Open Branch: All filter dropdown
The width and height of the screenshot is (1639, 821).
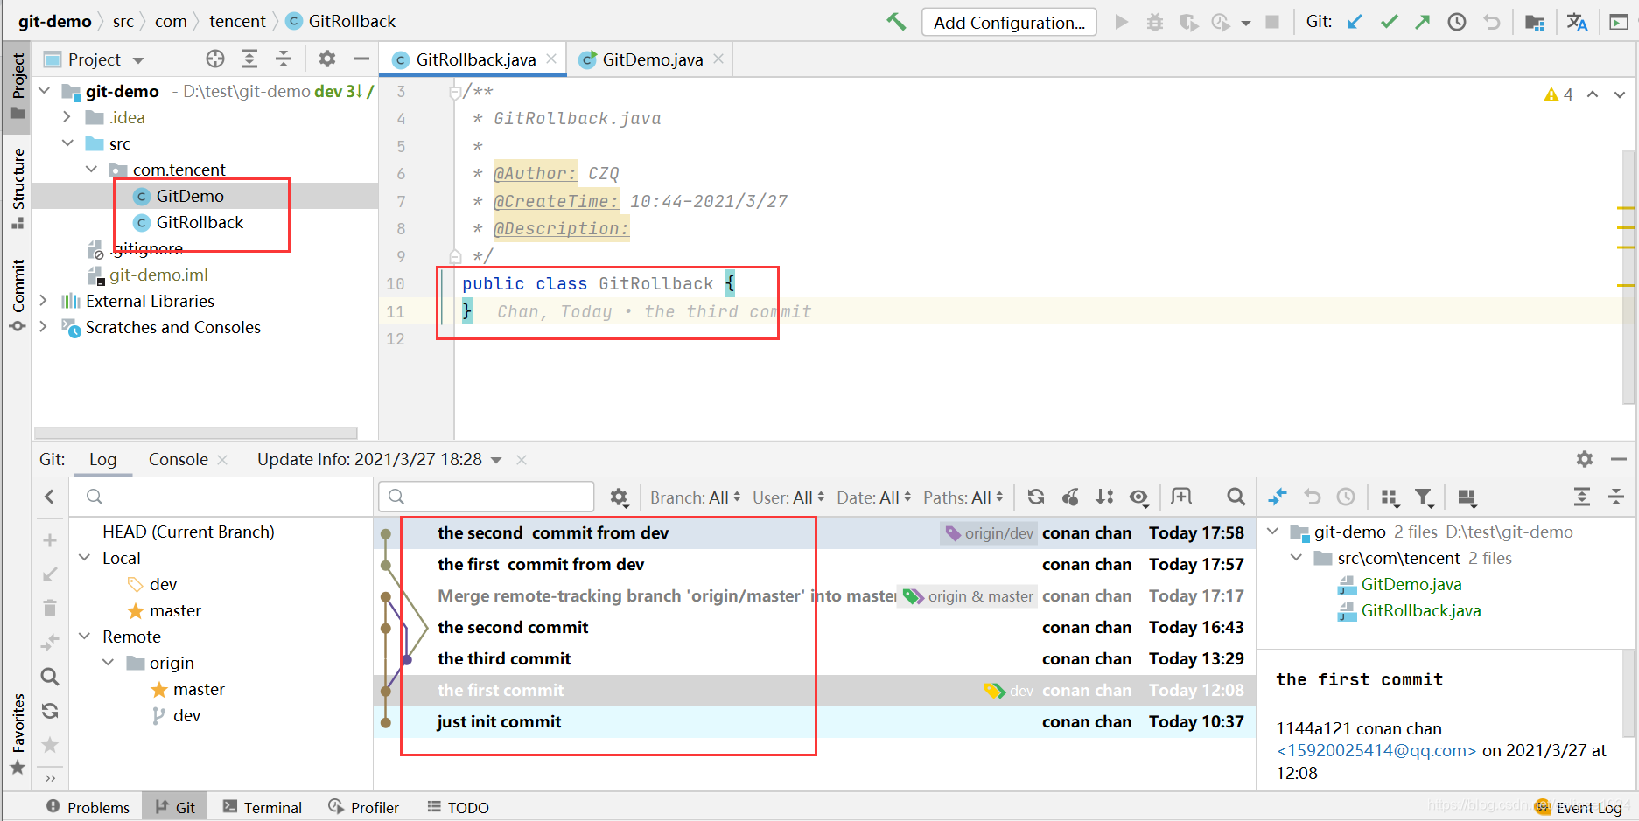point(695,497)
